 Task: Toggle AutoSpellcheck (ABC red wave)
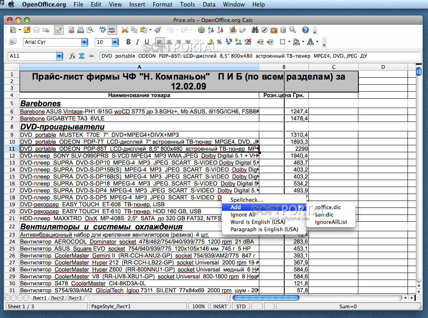pyautogui.click(x=112, y=30)
